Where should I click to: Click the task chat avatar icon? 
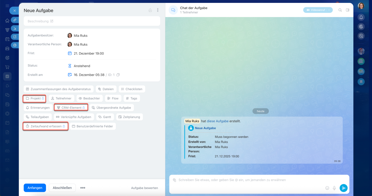[173, 10]
